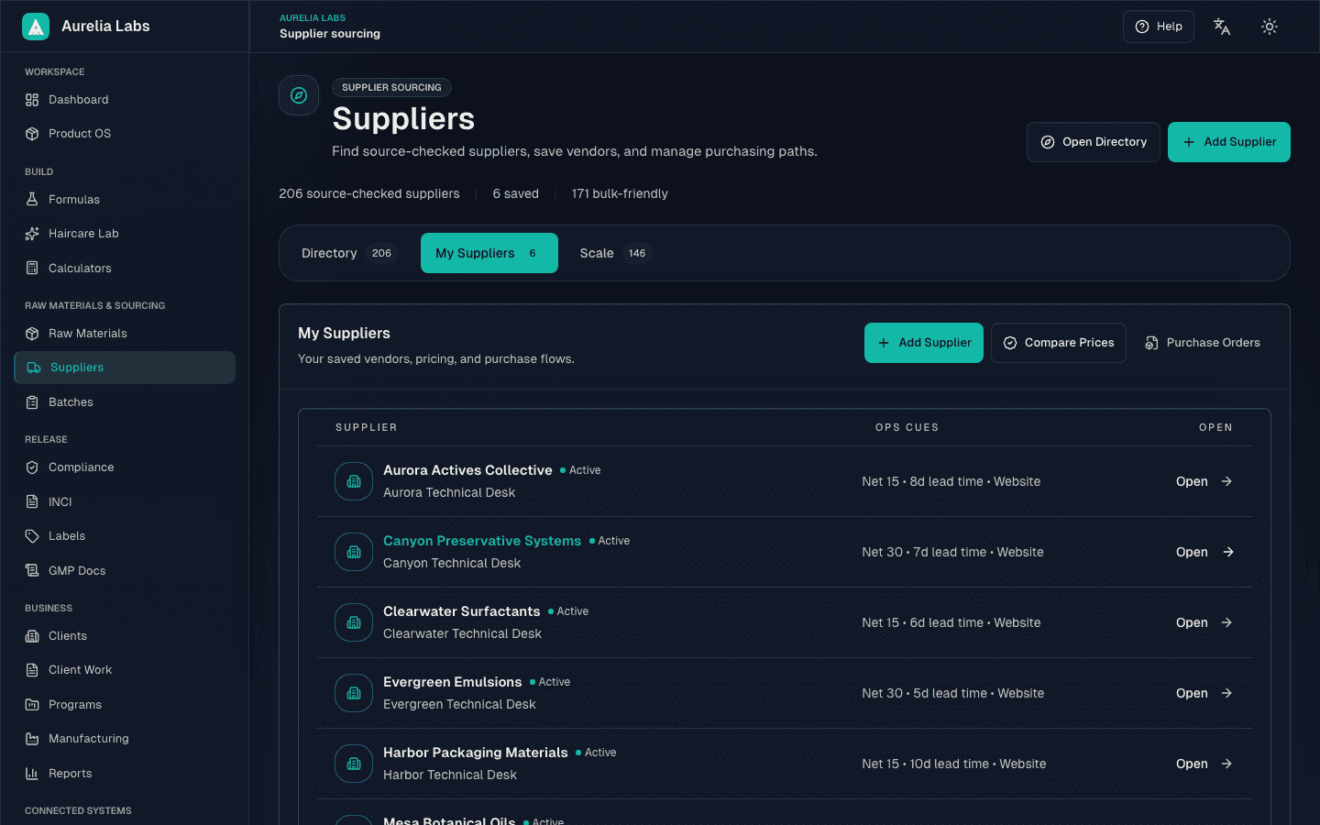Click Open Directory button

point(1094,142)
